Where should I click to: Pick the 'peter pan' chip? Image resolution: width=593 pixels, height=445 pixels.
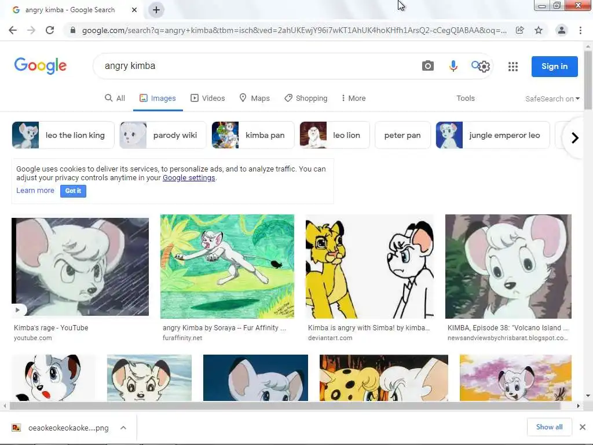pyautogui.click(x=402, y=135)
